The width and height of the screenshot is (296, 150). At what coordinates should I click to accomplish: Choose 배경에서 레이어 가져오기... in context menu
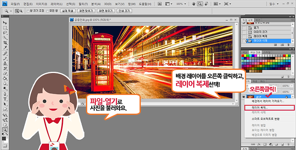[x=268, y=102]
